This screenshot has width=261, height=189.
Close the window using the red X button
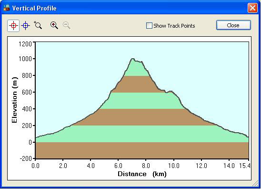252,8
